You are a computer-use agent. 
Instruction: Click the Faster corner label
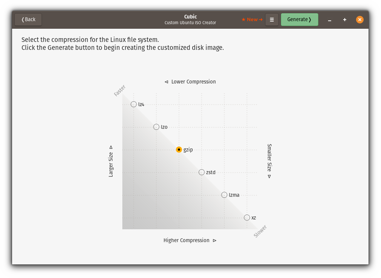[x=120, y=91]
